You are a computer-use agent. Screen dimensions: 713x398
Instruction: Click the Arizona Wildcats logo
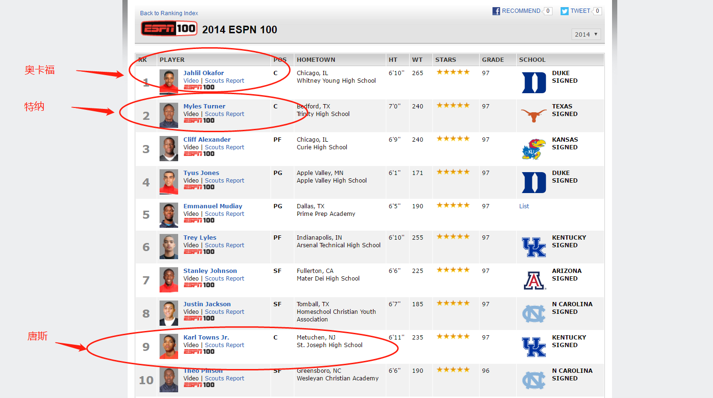tap(534, 280)
